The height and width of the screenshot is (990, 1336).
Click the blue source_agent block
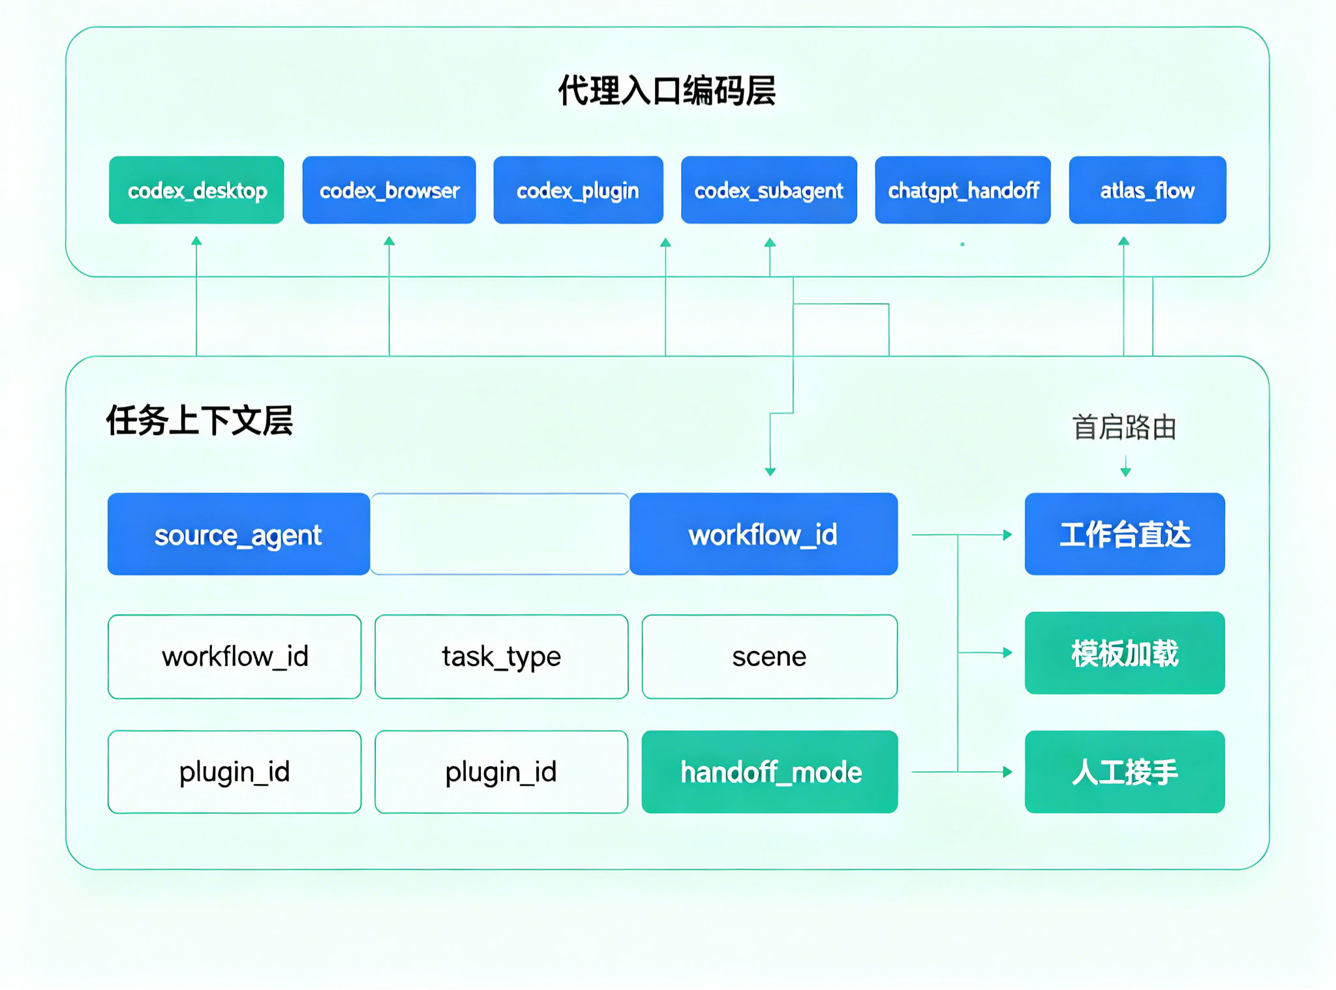pos(238,535)
